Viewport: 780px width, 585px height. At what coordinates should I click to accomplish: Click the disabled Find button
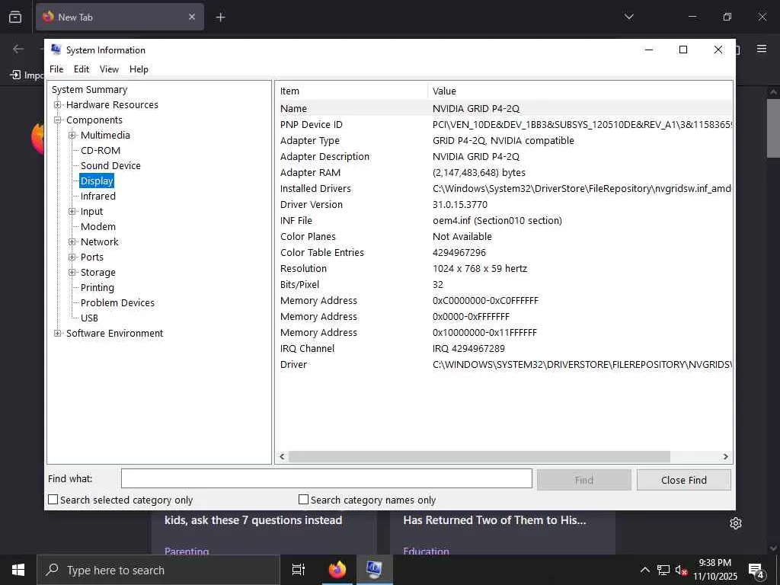[584, 480]
